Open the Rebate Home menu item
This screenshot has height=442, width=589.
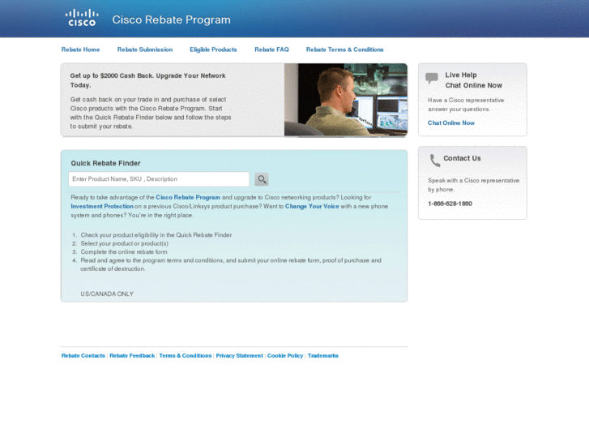coord(80,49)
